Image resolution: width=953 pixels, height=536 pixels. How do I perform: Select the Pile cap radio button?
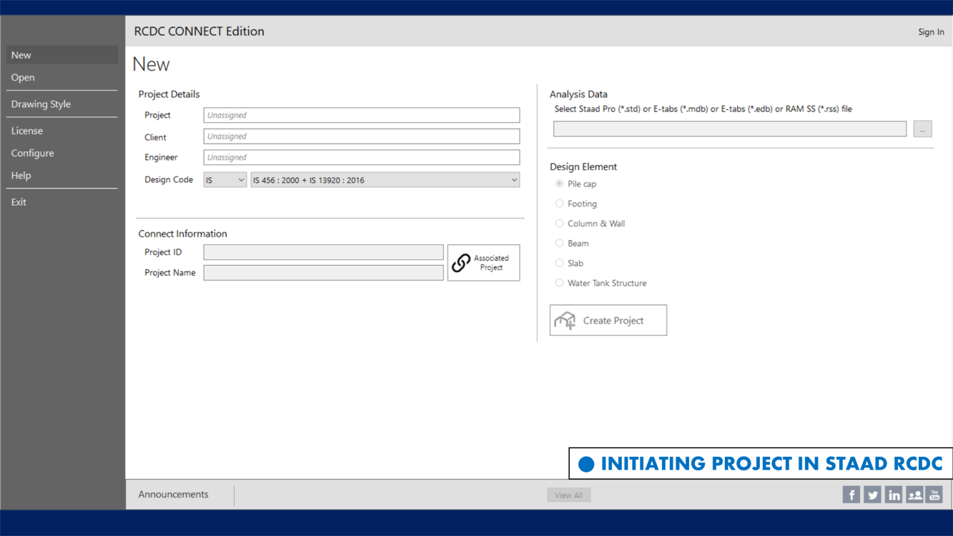click(x=559, y=184)
